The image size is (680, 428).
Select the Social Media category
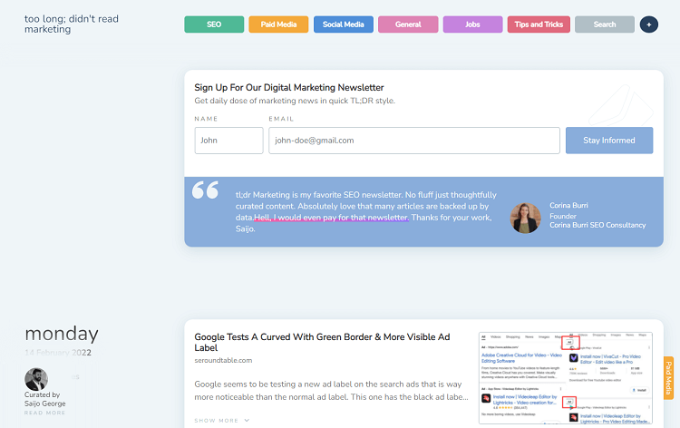pos(343,24)
